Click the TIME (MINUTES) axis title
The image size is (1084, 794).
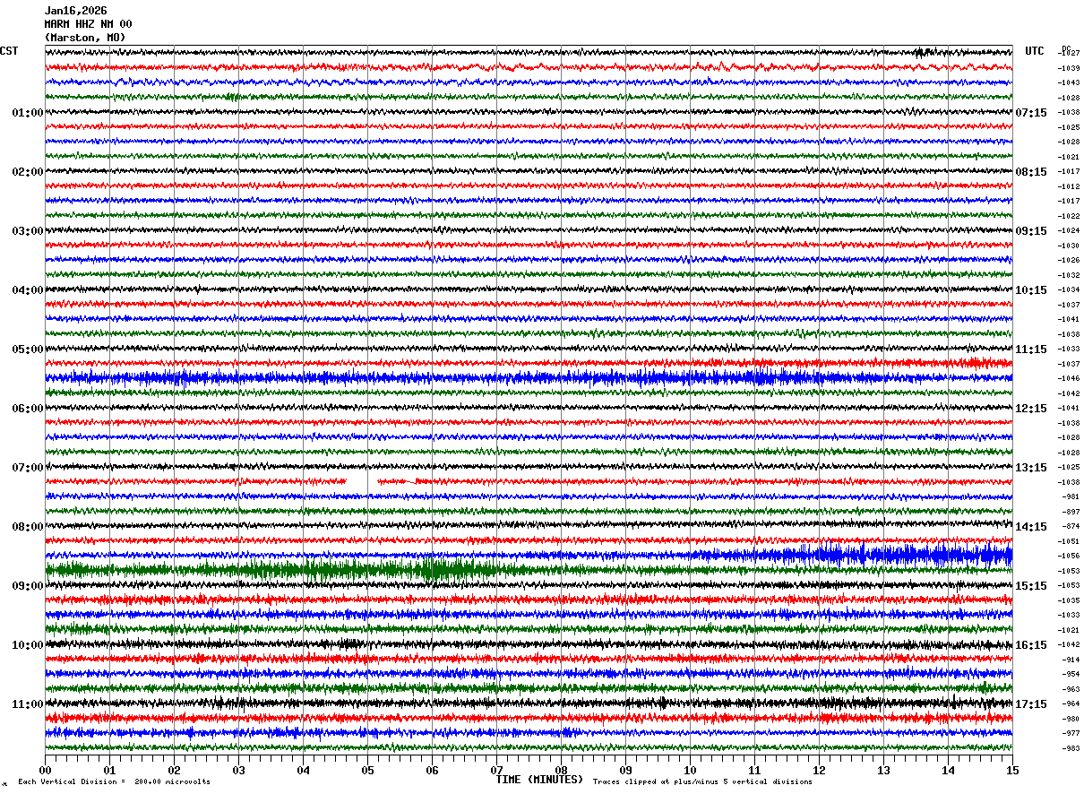[x=539, y=780]
